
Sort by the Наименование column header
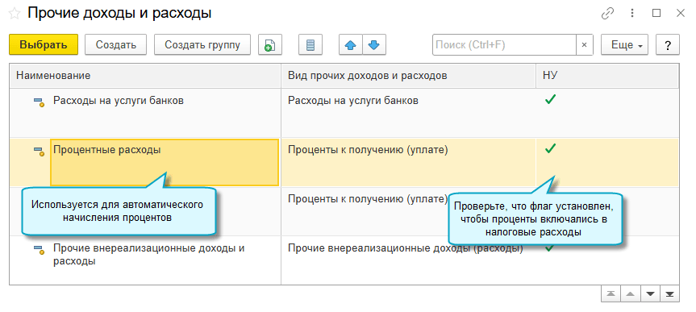145,76
